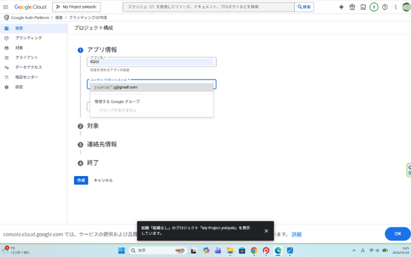Open the hamburger navigation menu
This screenshot has height=257, width=411.
6,6
